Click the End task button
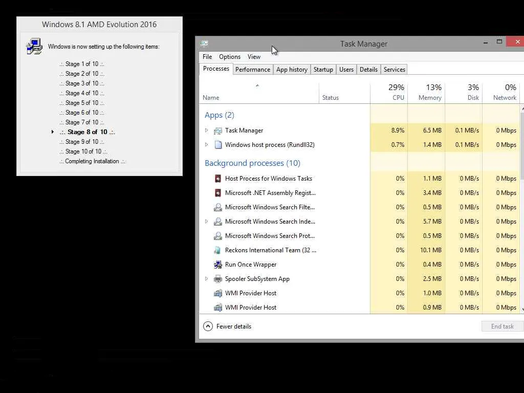Screen dimensions: 524x393 pyautogui.click(x=503, y=326)
